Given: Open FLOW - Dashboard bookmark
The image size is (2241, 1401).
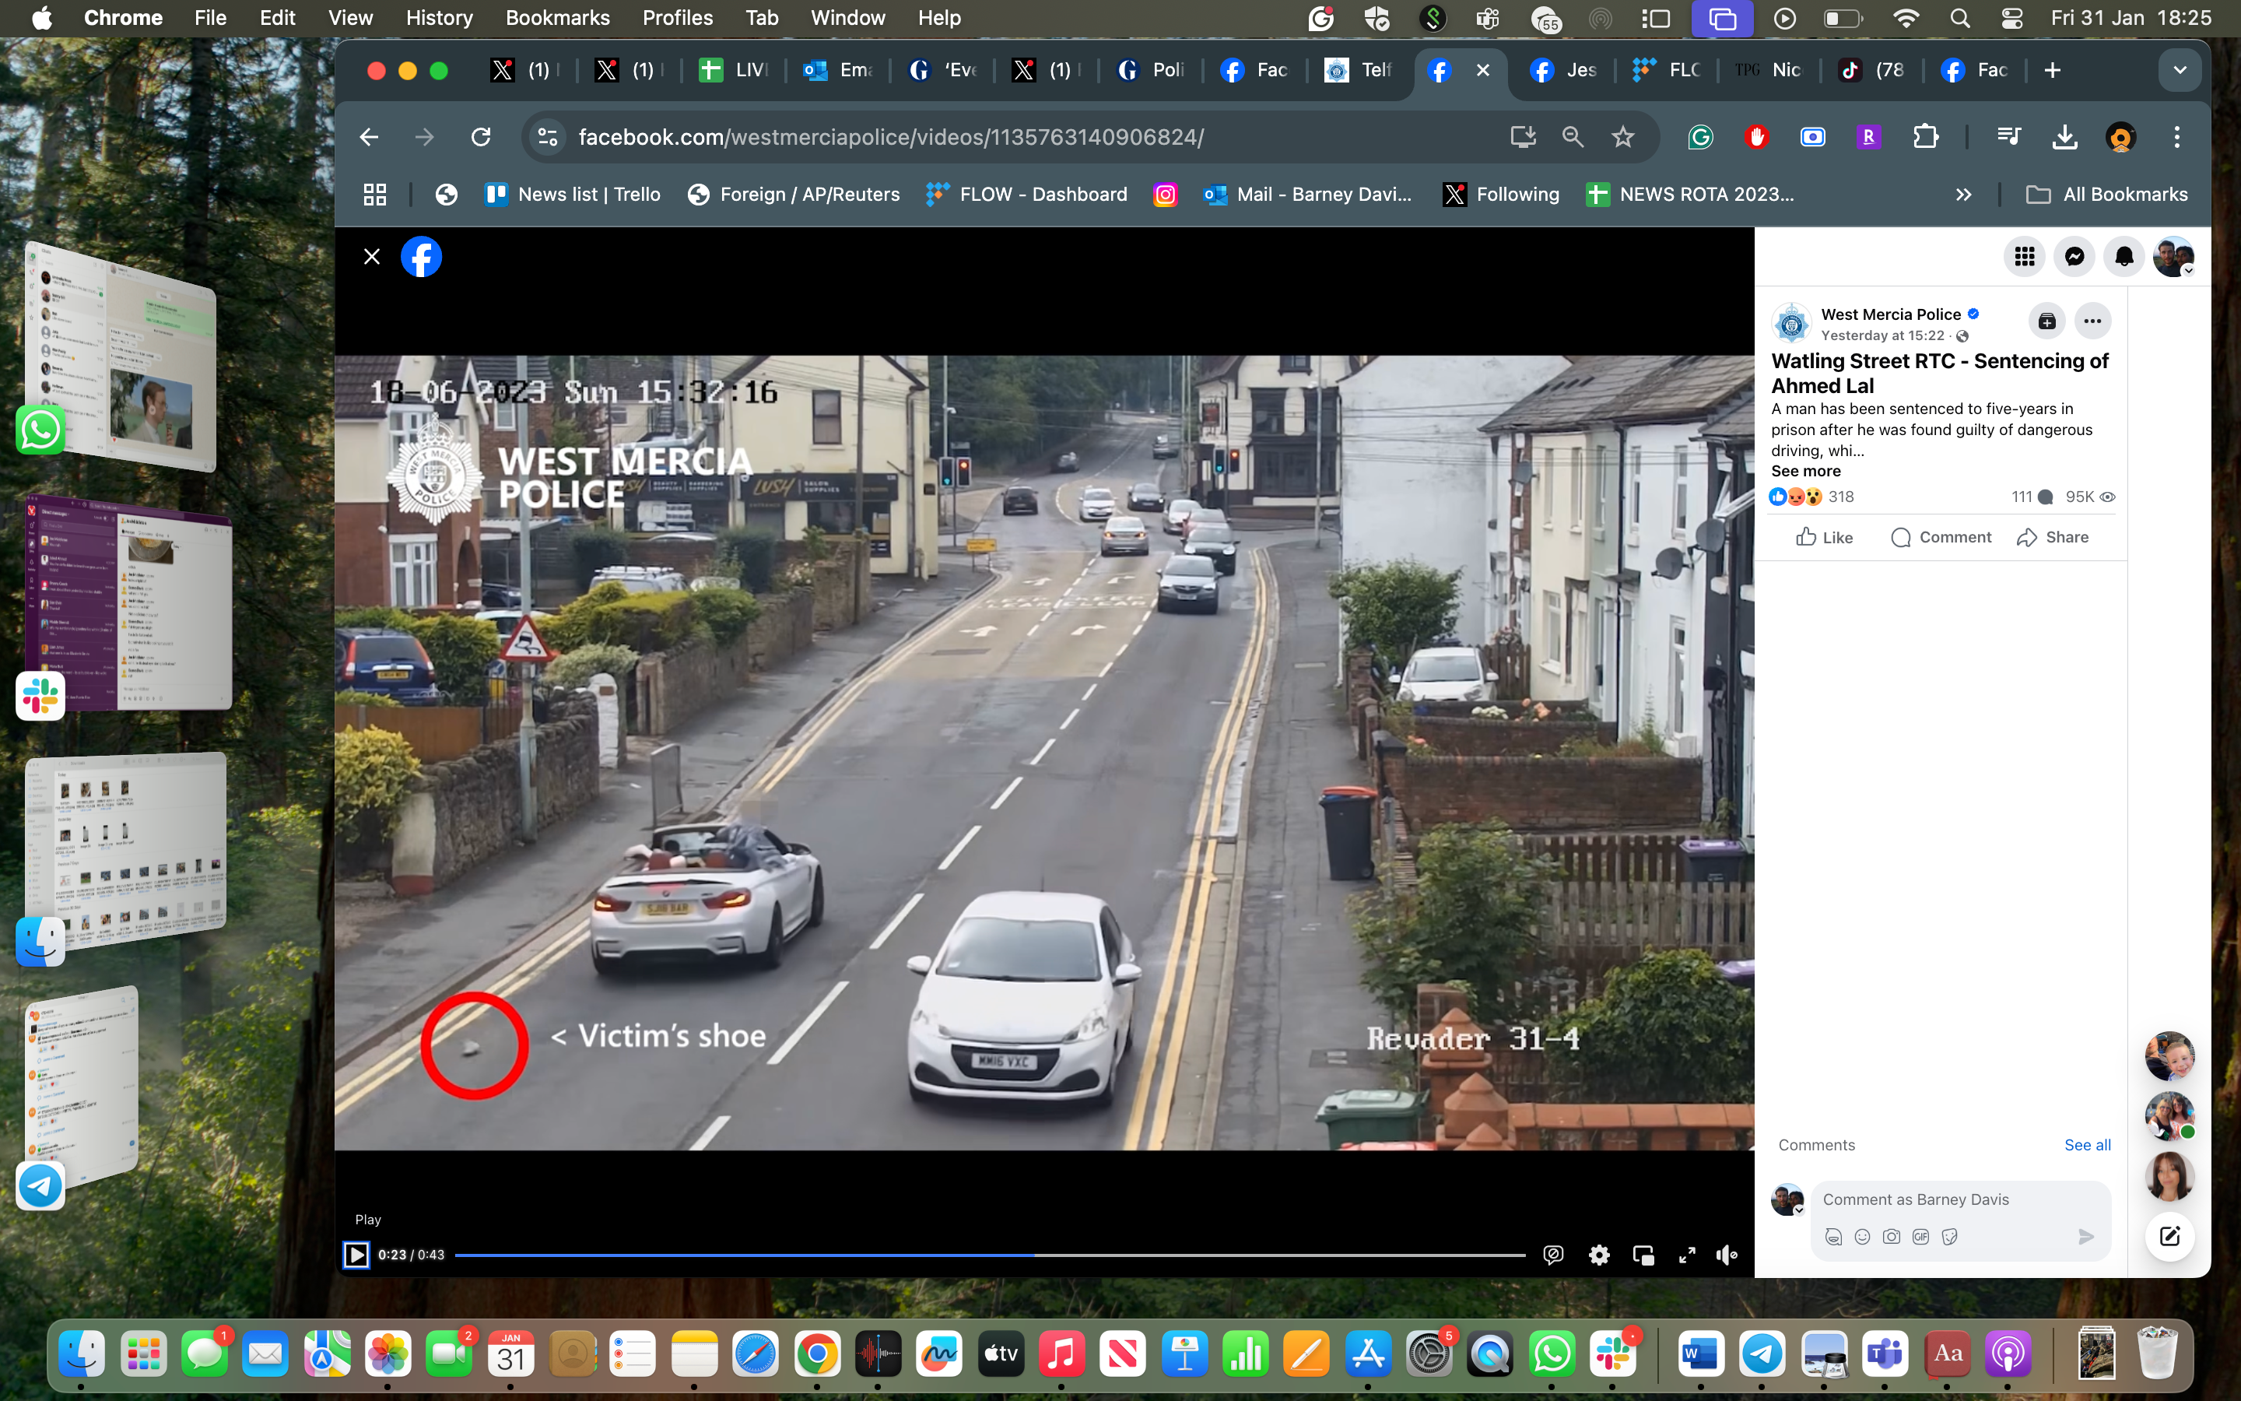Looking at the screenshot, I should [x=1027, y=195].
